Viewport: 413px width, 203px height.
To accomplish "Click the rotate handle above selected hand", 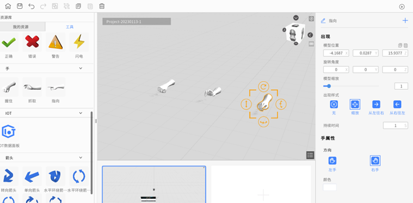I will pyautogui.click(x=263, y=87).
